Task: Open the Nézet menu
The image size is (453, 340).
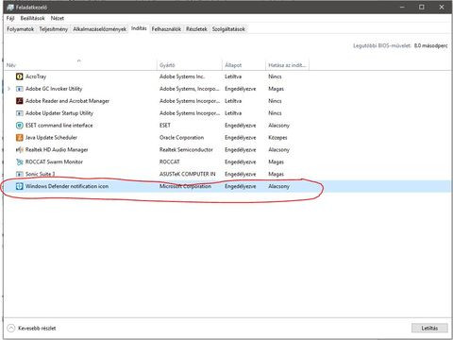Action: 58,18
